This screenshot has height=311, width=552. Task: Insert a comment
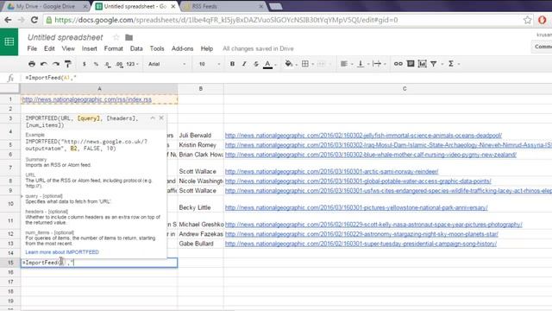411,64
